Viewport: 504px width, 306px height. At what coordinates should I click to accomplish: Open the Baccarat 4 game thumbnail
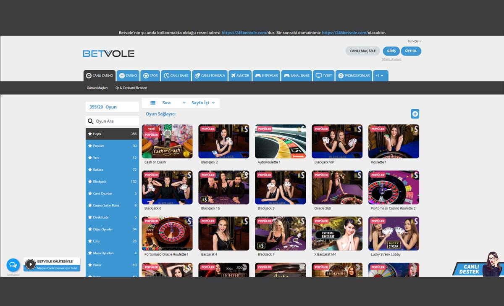(x=224, y=234)
